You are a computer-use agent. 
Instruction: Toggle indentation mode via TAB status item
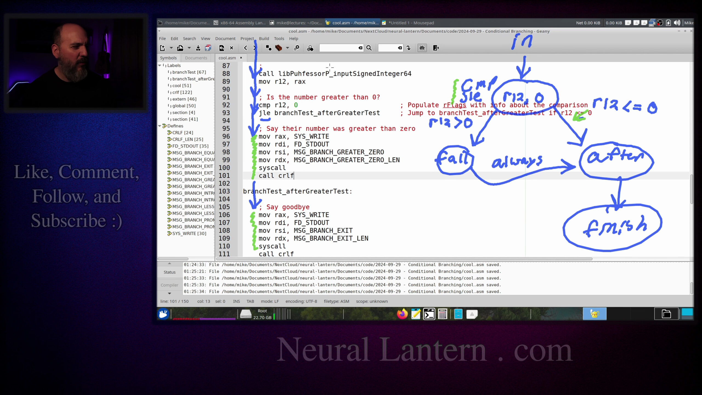(x=250, y=301)
